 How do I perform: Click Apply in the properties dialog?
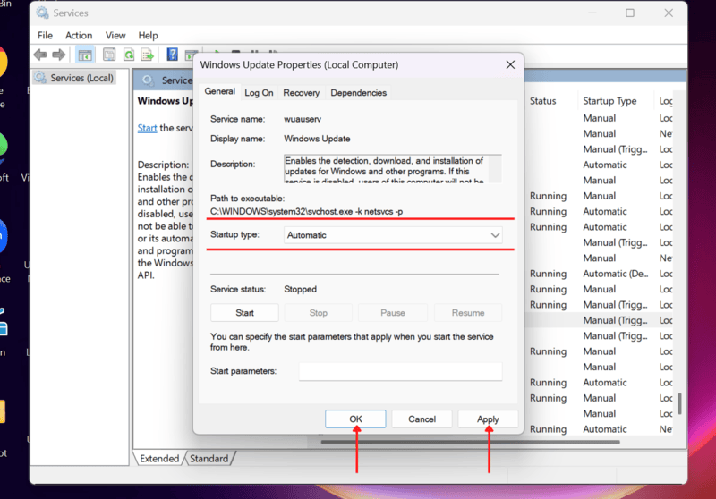[488, 419]
